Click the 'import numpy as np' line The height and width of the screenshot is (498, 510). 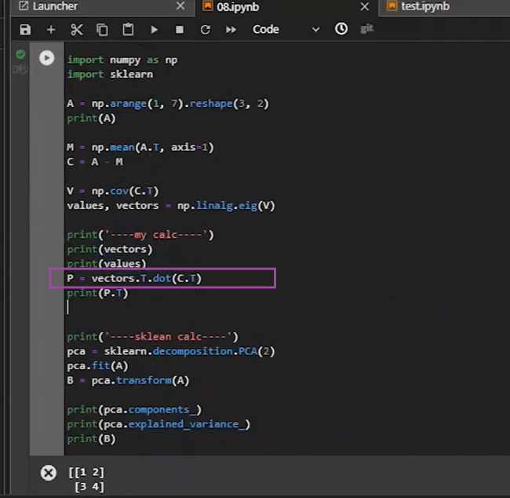pos(122,60)
